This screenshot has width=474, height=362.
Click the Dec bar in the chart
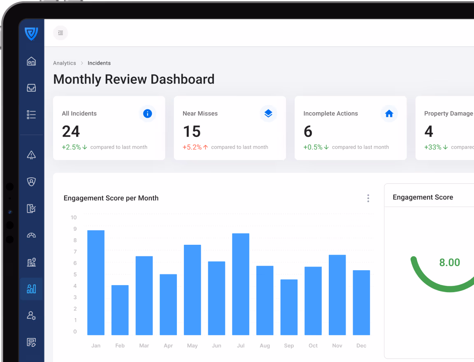361,302
